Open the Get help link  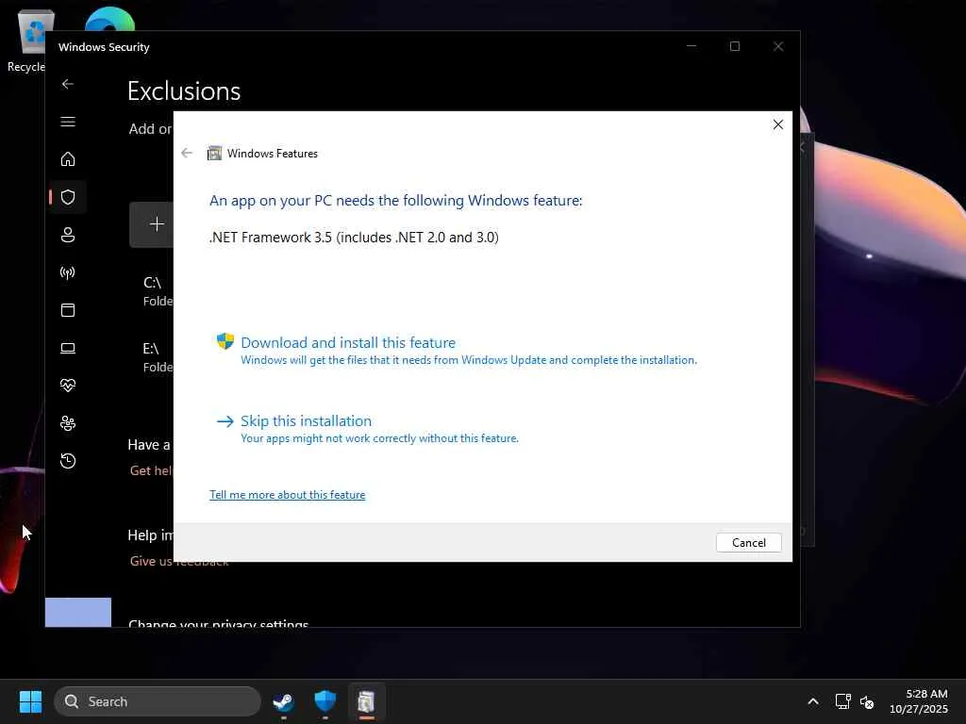pyautogui.click(x=152, y=471)
